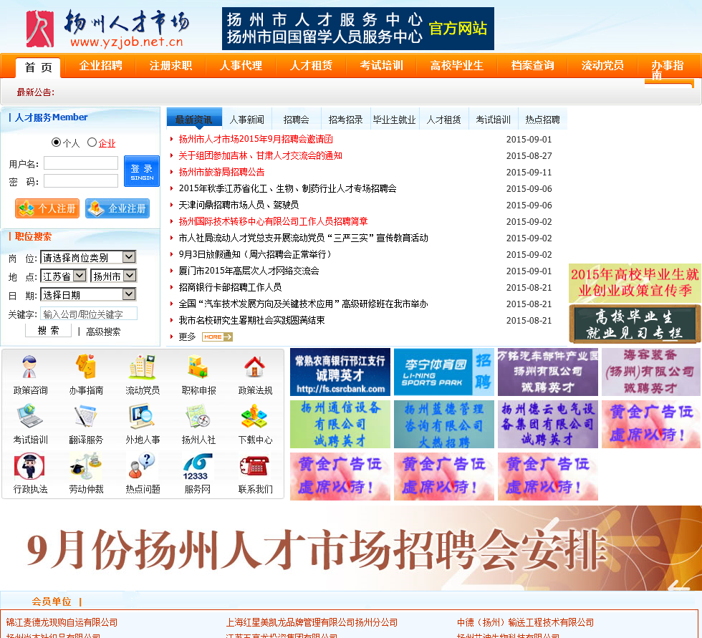Click the 关键字 search input field
Screen dimensions: 702x638
click(x=89, y=314)
